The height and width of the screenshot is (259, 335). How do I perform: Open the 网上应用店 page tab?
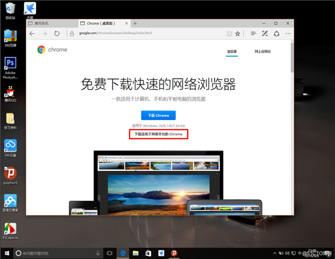tap(262, 52)
